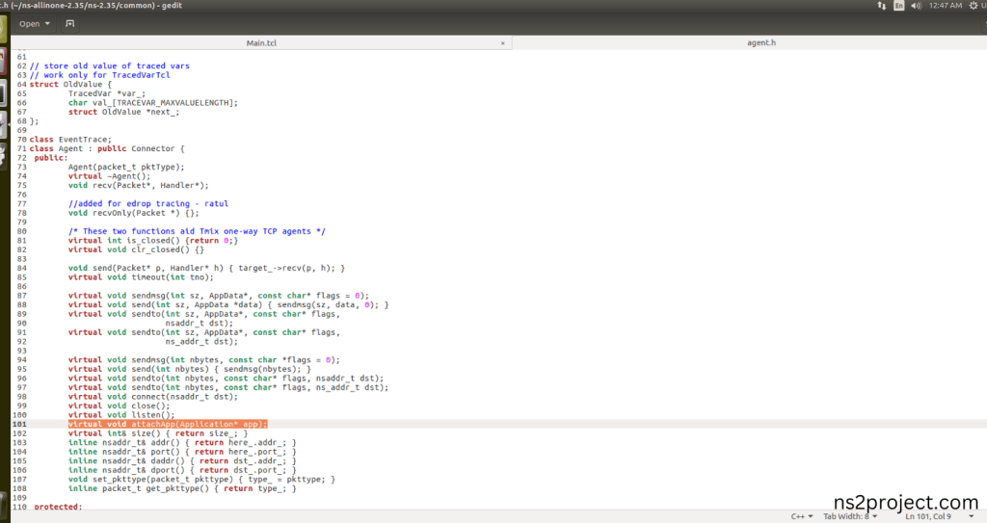Image resolution: width=987 pixels, height=523 pixels.
Task: Open the sound volume indicator
Action: [916, 6]
